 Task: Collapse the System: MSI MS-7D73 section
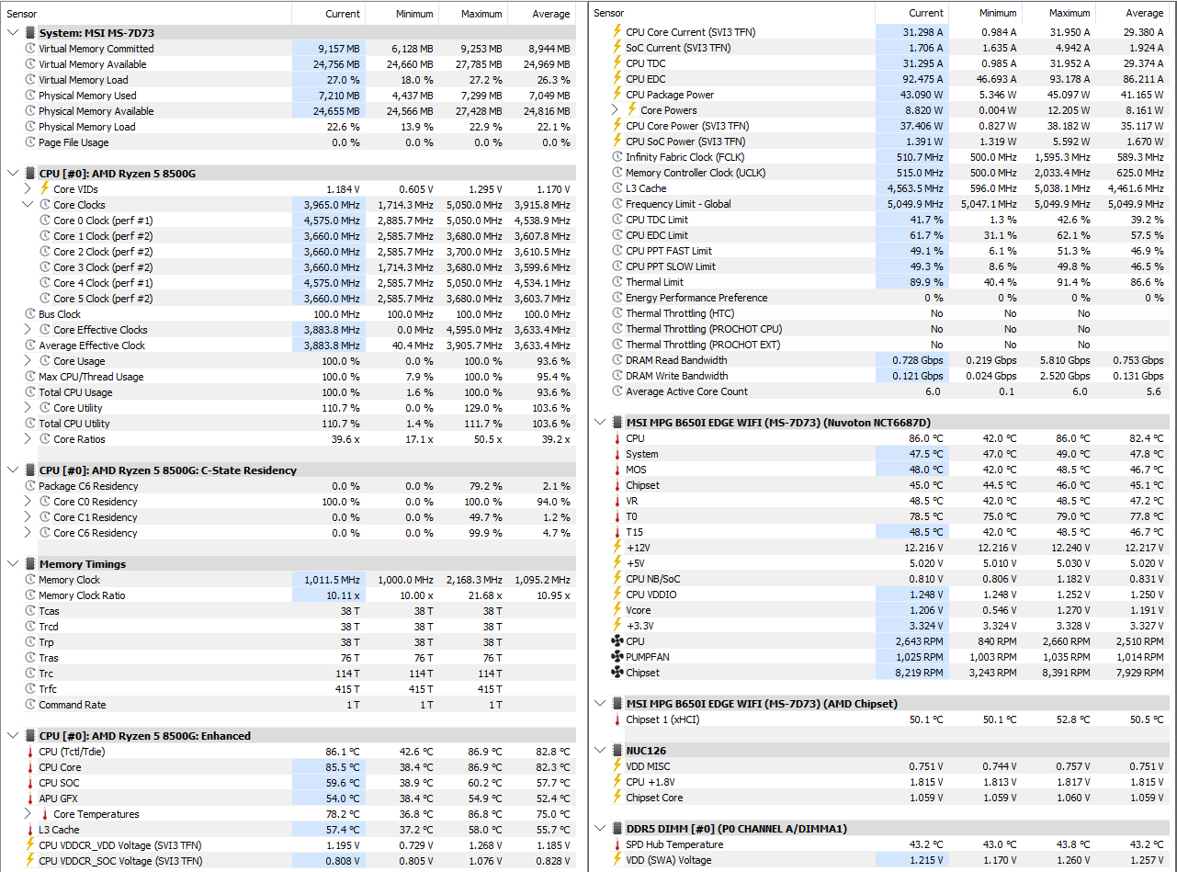[x=13, y=33]
